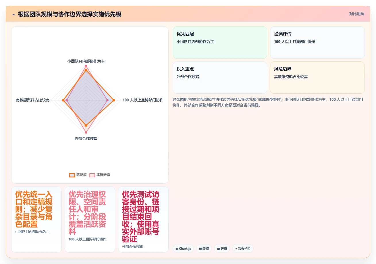Click the orange data point on left axis
Screen dimensions: 376x264
click(x=63, y=100)
